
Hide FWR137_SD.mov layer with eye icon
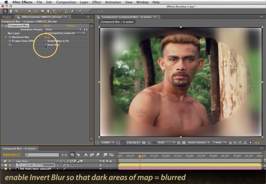pos(101,165)
